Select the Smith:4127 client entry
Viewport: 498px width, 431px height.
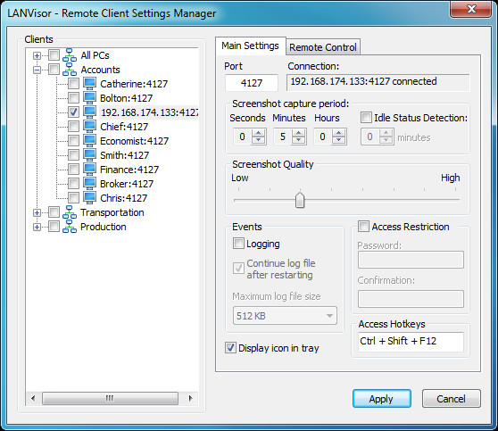coord(124,155)
